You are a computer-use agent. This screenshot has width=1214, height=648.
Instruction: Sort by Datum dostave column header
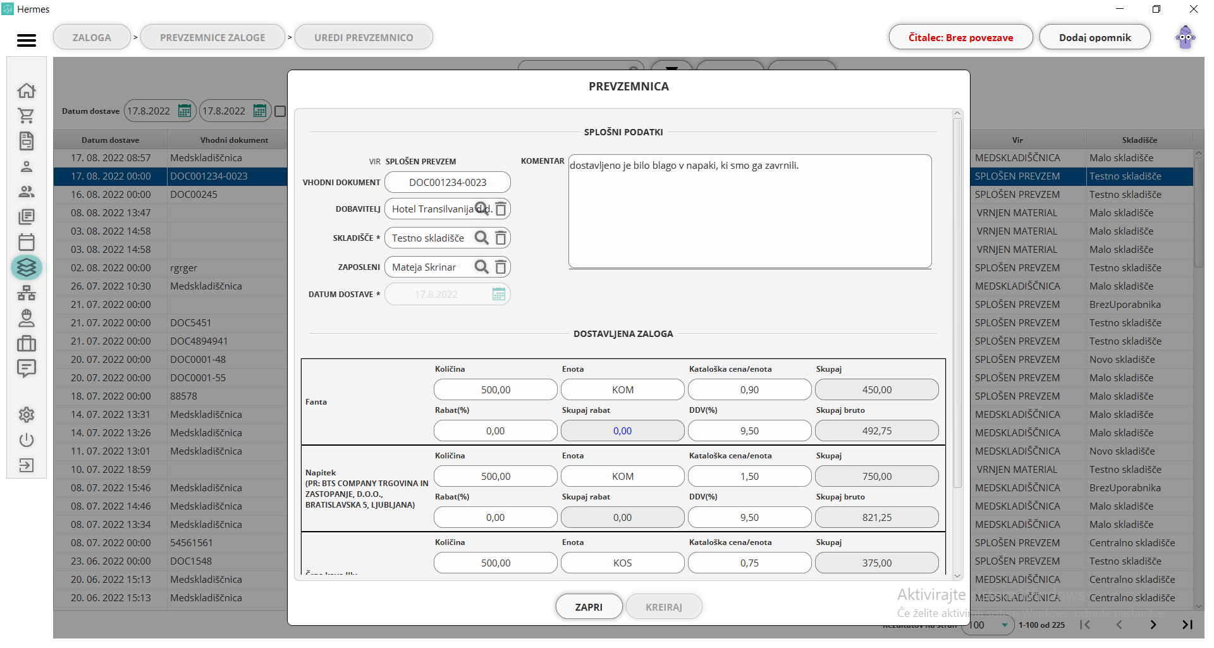click(110, 140)
